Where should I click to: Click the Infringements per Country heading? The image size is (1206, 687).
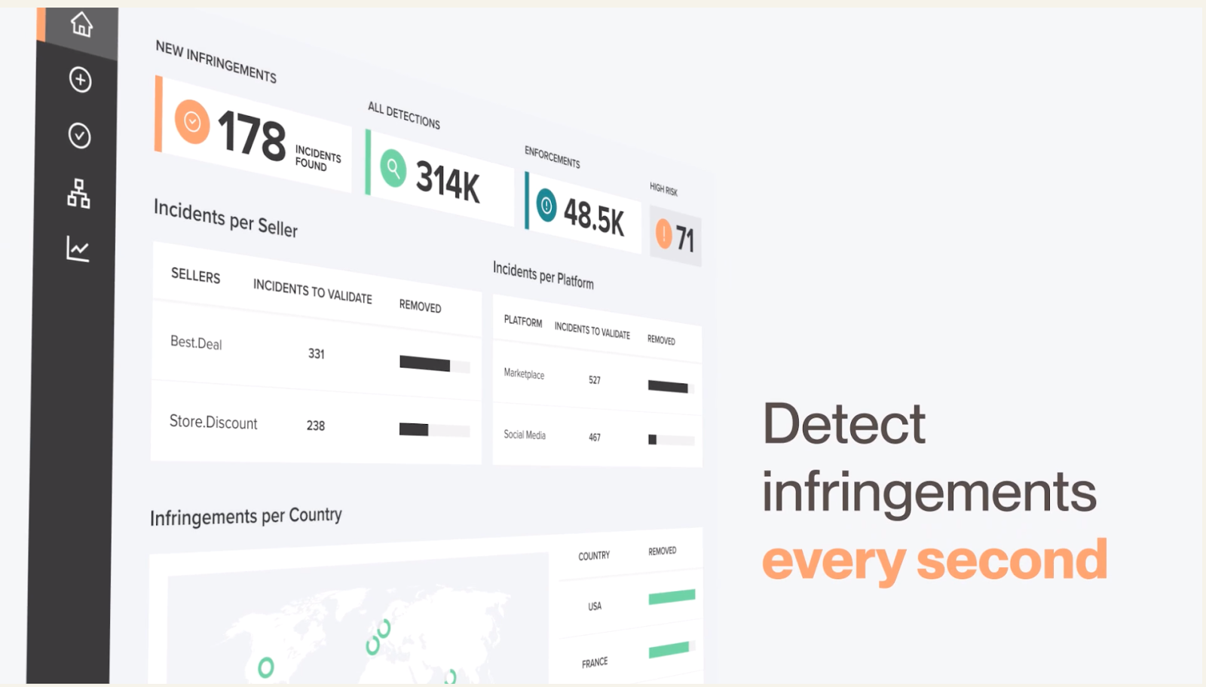click(246, 516)
